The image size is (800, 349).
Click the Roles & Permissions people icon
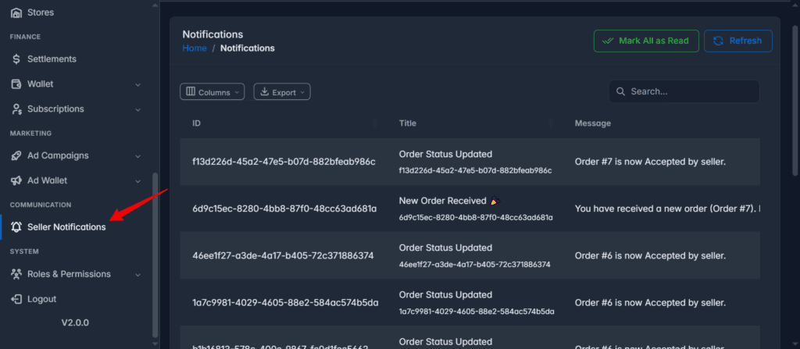[16, 274]
